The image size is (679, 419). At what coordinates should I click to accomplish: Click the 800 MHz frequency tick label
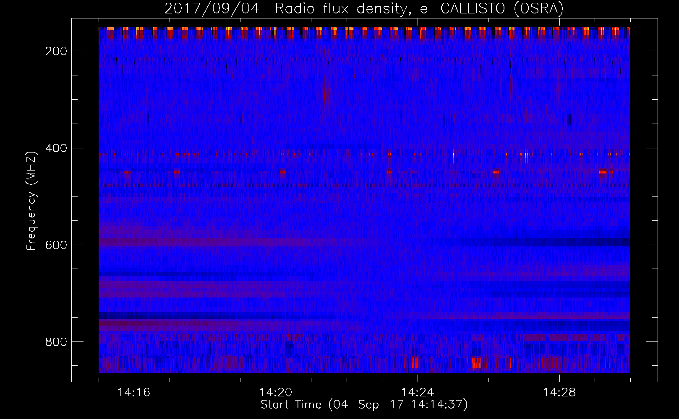coord(56,342)
